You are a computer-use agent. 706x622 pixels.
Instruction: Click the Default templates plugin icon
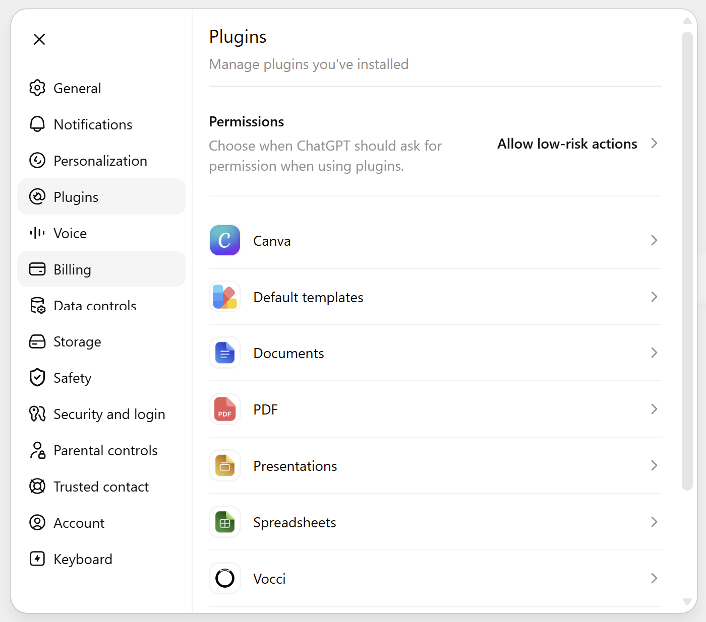(x=225, y=297)
